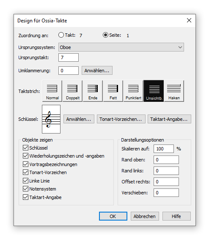Click the Skalieren auf percentage field
Image resolution: width=209 pixels, height=240 pixels.
click(164, 149)
